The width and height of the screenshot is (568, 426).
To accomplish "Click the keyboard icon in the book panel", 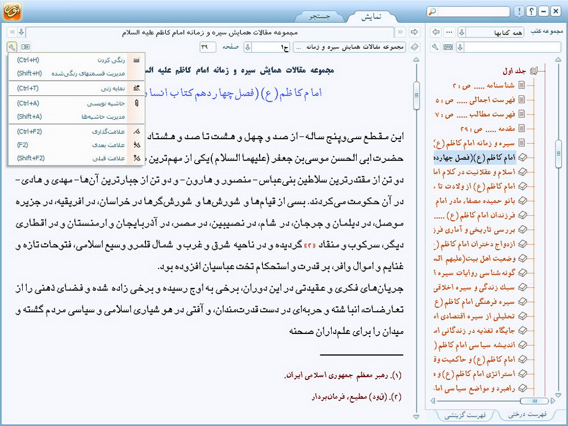I will click(x=448, y=47).
